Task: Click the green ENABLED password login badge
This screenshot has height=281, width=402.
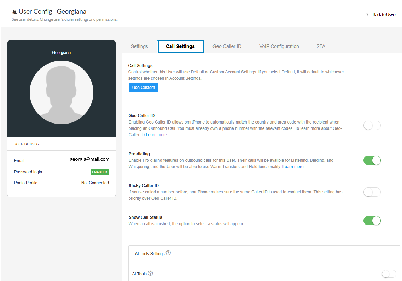Action: point(99,172)
